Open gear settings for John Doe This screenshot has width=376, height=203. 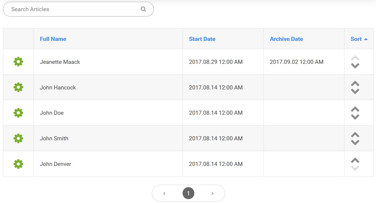pos(18,113)
